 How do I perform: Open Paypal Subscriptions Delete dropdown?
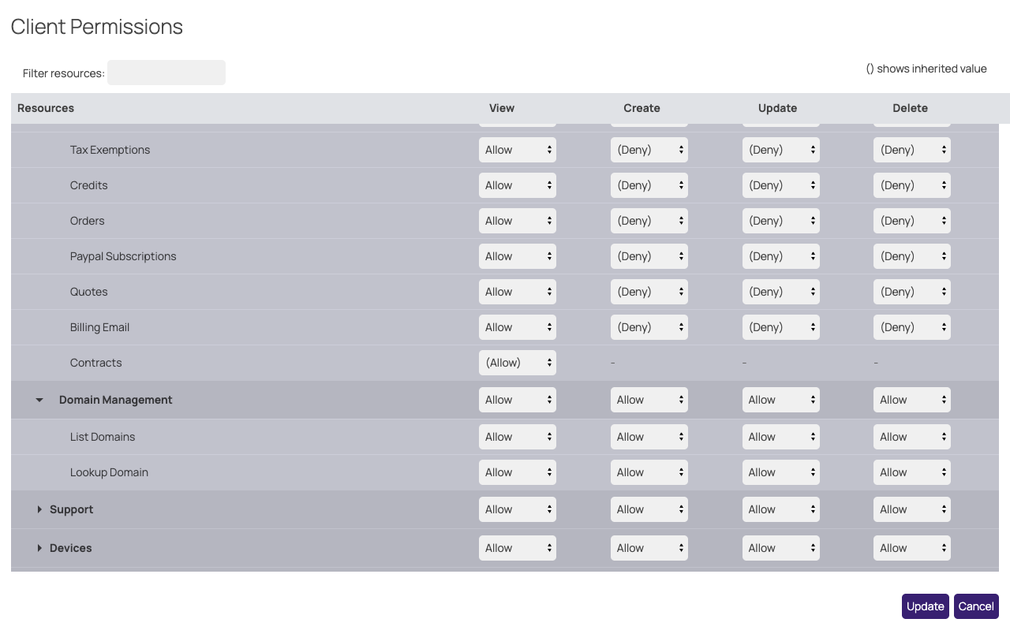(x=912, y=256)
